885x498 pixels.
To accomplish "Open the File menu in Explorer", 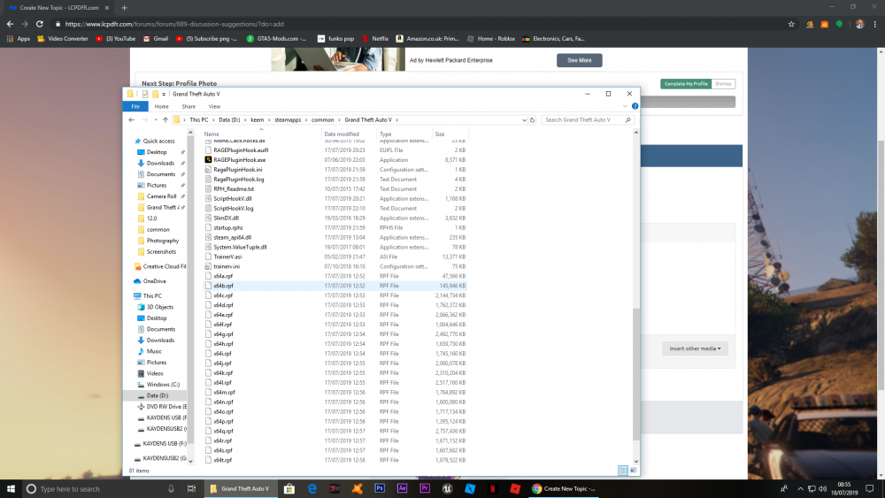I will click(135, 106).
